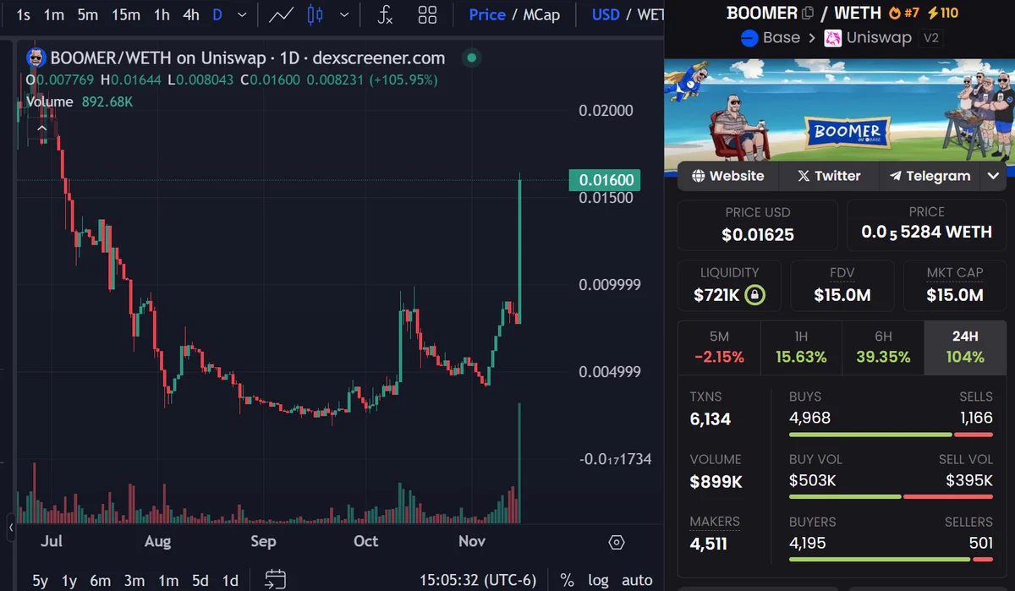1015x591 pixels.
Task: Open the timezone 15:05:32 (UTC-6) menu
Action: tap(478, 580)
